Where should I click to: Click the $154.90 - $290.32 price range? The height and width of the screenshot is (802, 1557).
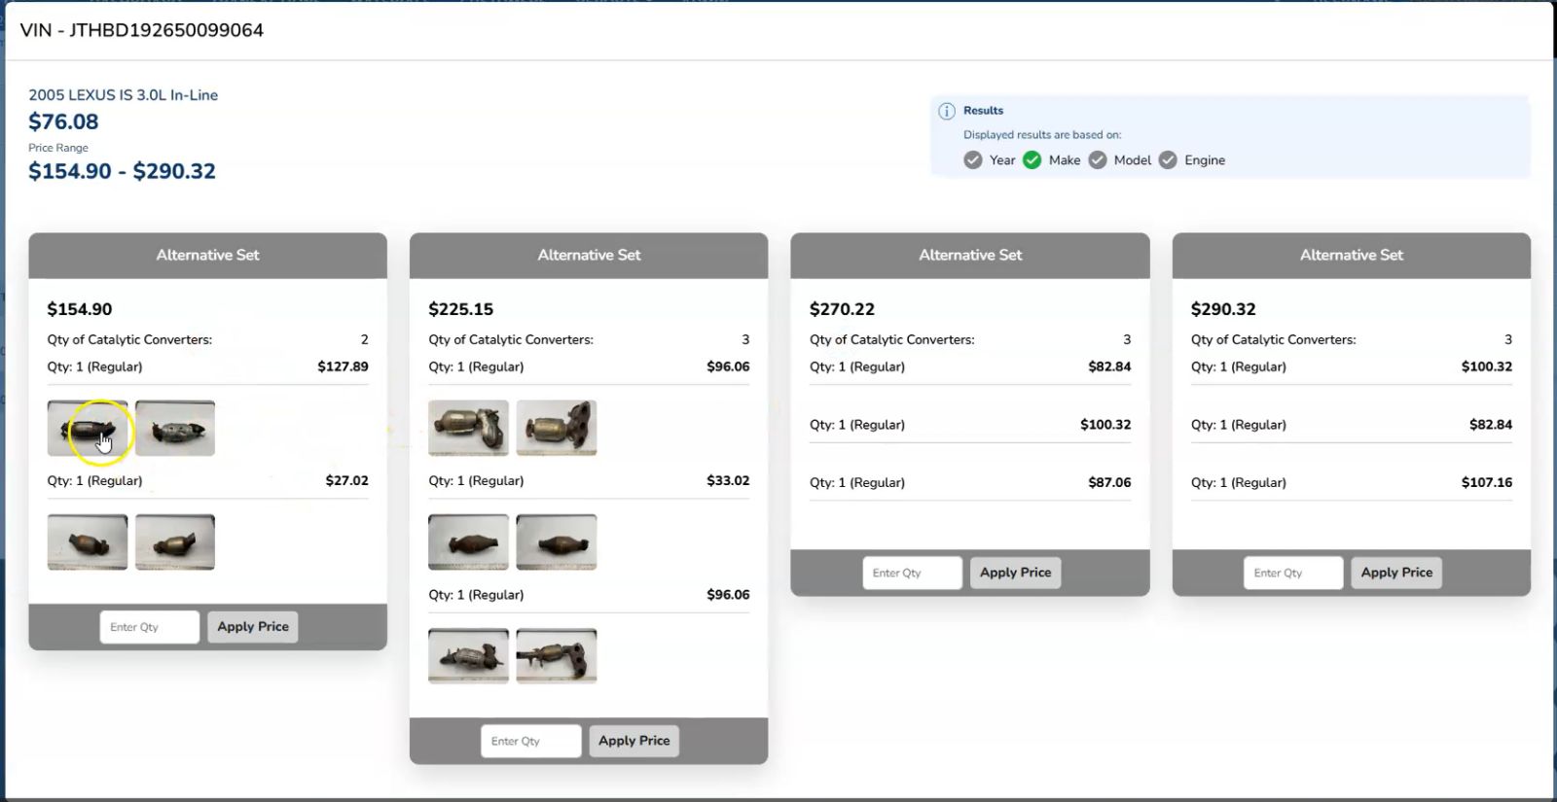coord(123,171)
